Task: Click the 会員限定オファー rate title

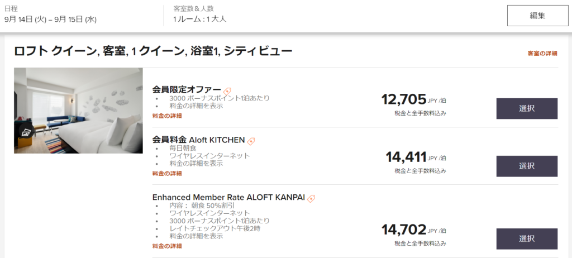Action: [x=187, y=90]
